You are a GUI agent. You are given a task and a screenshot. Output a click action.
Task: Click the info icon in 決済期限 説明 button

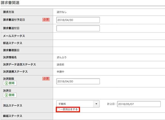coord(6,83)
